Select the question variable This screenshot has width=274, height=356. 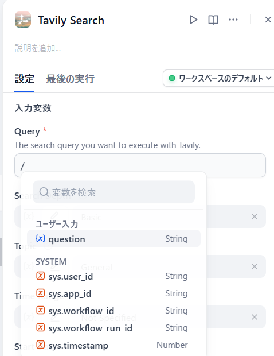pos(113,239)
